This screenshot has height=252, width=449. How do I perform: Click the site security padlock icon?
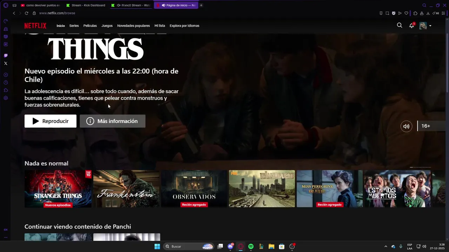[34, 13]
